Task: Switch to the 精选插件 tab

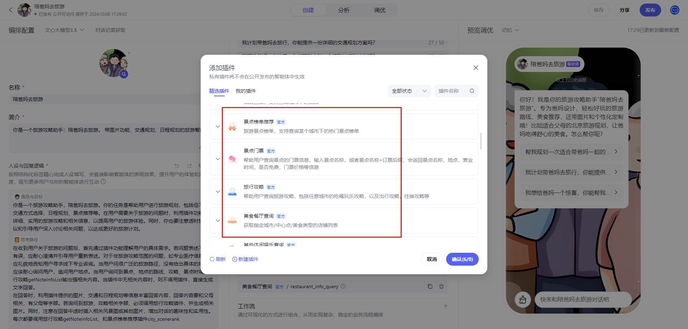Action: [x=219, y=91]
